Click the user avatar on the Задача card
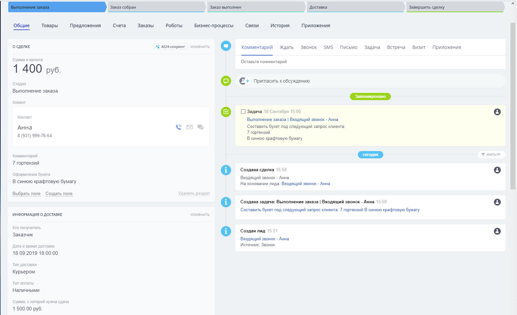The height and width of the screenshot is (315, 517). [x=497, y=112]
